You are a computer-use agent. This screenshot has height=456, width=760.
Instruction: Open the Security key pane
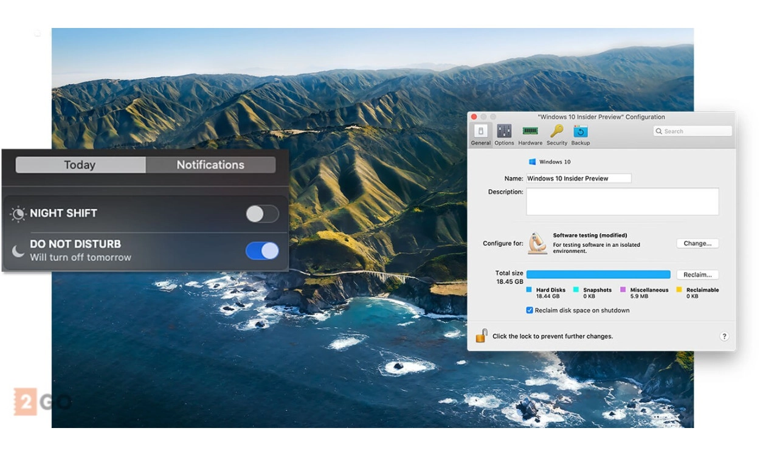click(x=556, y=134)
